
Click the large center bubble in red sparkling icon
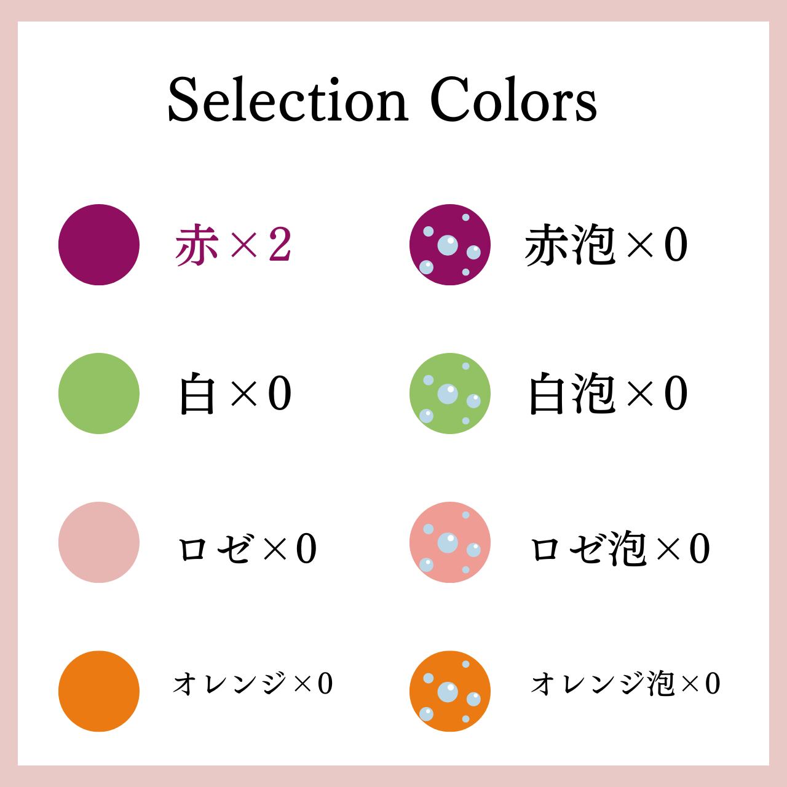pyautogui.click(x=448, y=245)
